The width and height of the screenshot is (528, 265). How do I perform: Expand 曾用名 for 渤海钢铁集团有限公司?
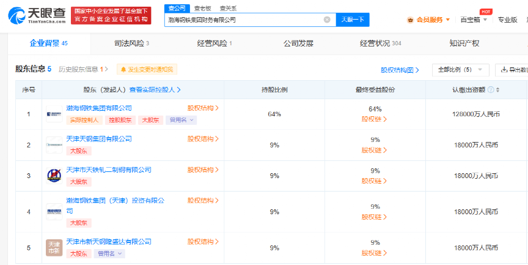click(181, 120)
